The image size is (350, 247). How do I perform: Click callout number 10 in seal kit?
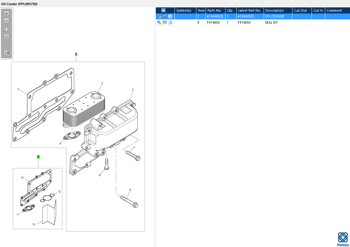click(22, 178)
